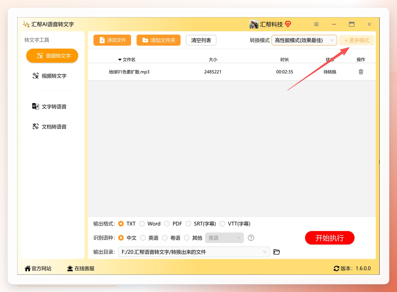Click the 待转换 status cell
397x292 pixels.
click(330, 72)
